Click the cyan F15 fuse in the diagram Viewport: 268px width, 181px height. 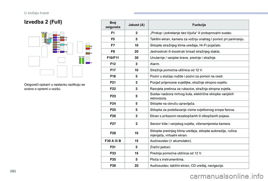62,45
